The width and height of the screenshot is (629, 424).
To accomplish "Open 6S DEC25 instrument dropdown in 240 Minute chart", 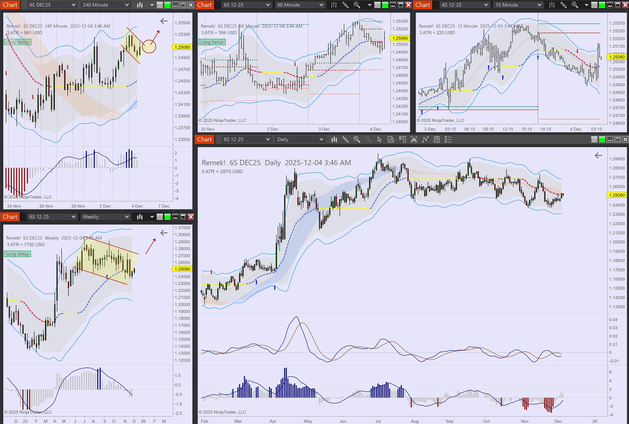I will 52,5.
